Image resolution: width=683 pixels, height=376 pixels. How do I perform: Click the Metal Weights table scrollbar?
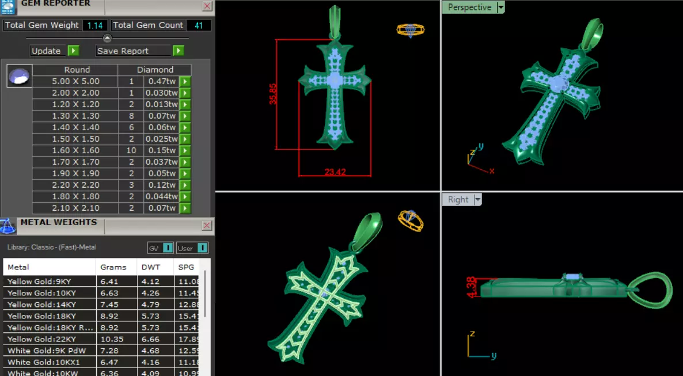pyautogui.click(x=204, y=293)
